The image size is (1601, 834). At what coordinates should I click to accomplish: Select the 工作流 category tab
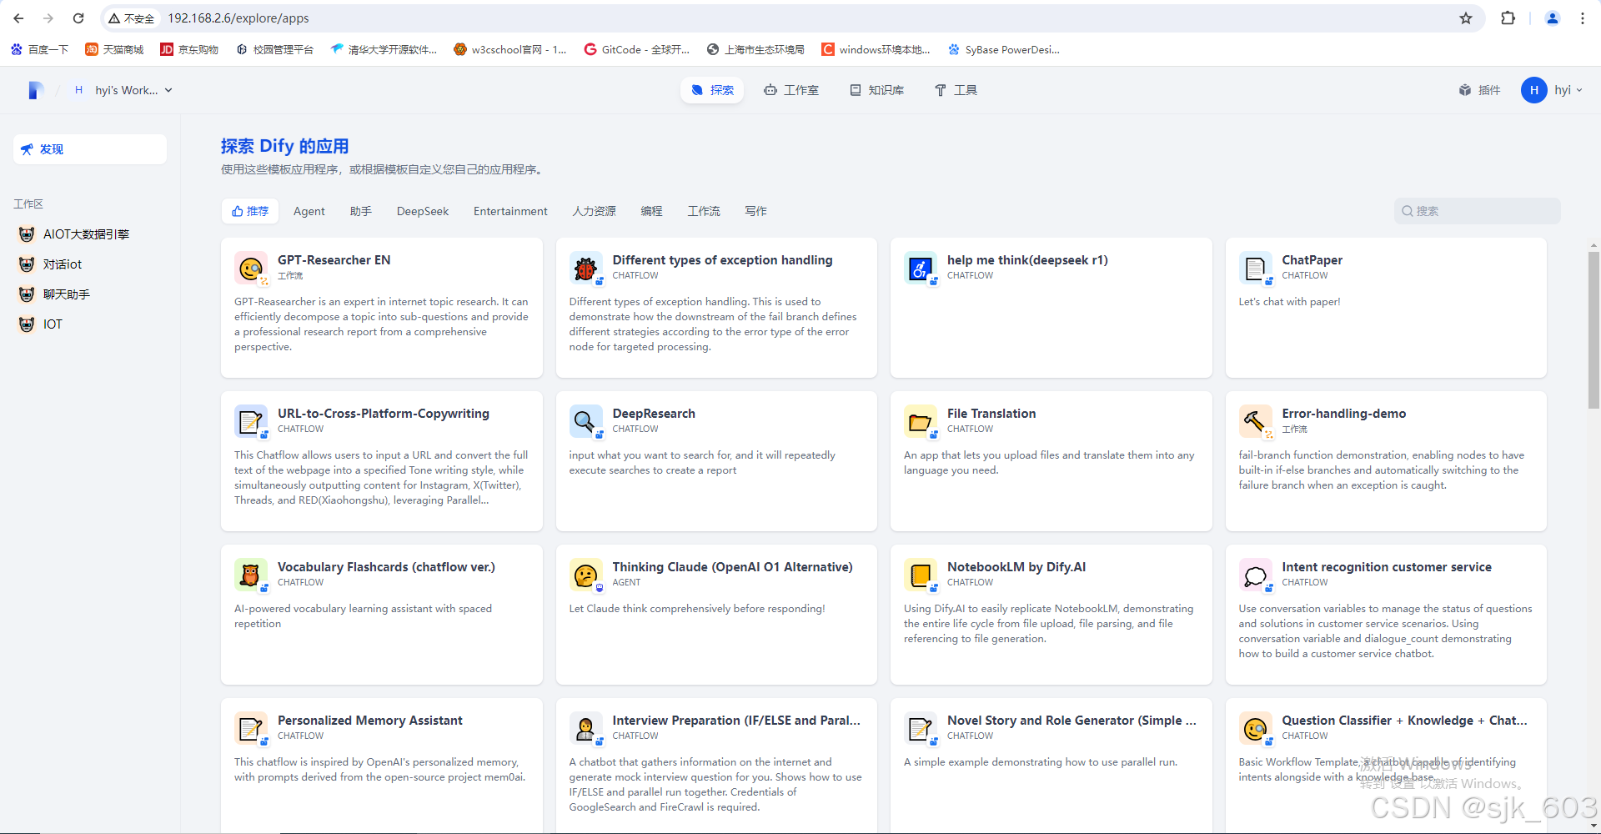click(704, 211)
